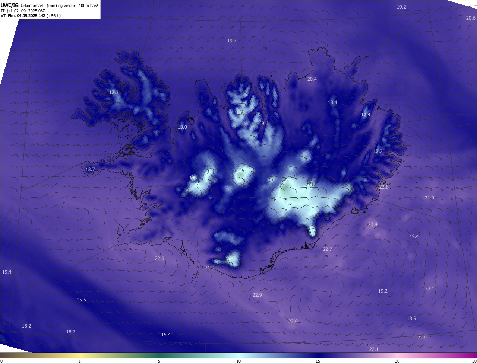Click the 18.2 value label
Image resolution: width=477 pixels, height=364 pixels.
tap(26, 326)
